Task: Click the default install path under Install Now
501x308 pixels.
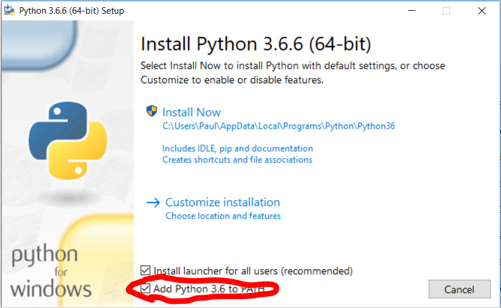Action: coord(278,126)
